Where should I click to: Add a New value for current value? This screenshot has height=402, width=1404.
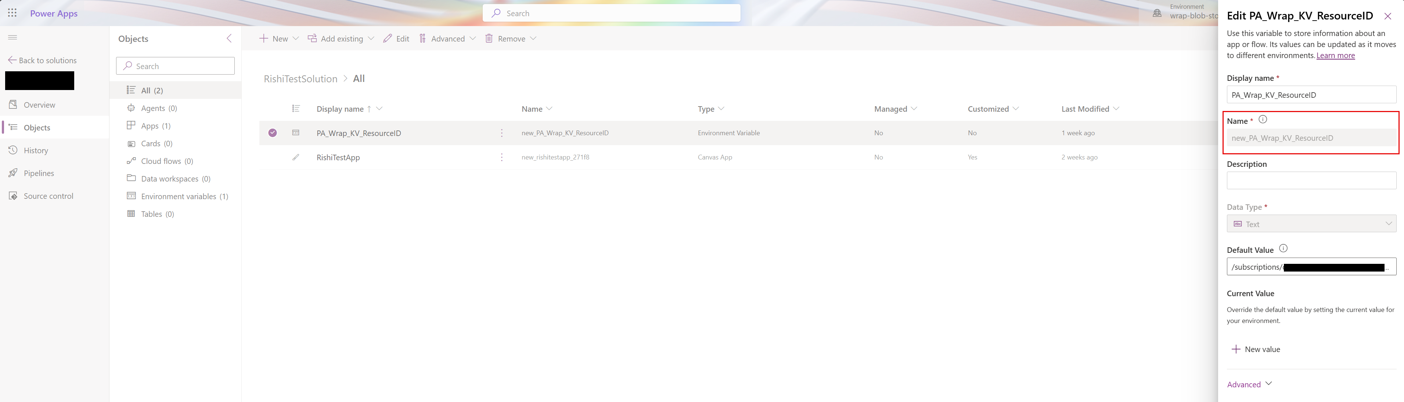click(1256, 349)
